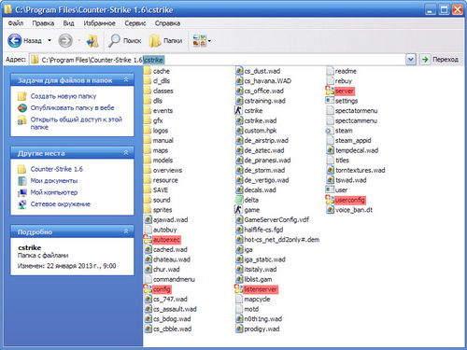The height and width of the screenshot is (350, 467).
Task: Open the Поиск search tool
Action: point(124,41)
